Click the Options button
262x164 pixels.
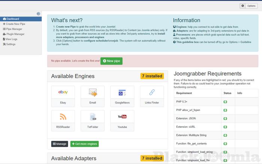[x=249, y=6]
